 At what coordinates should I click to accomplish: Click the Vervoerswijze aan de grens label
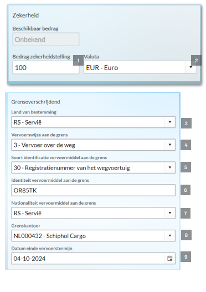(x=39, y=135)
